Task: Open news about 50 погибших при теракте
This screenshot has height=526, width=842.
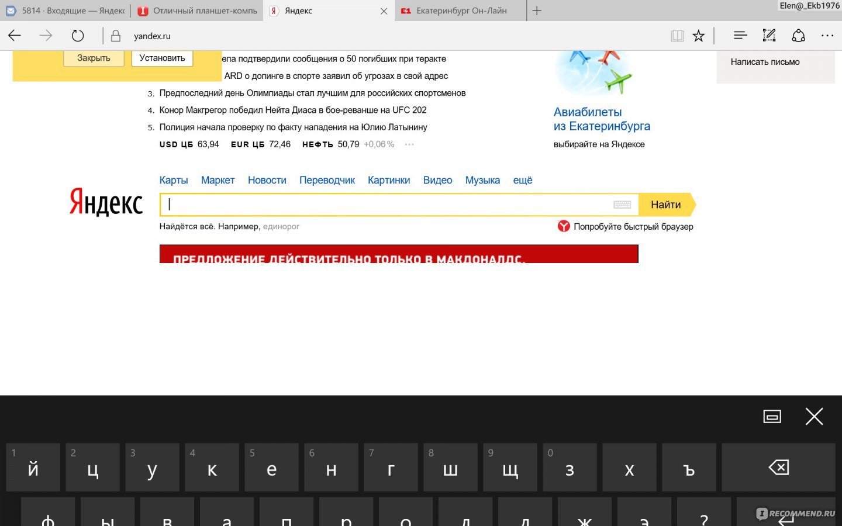Action: (334, 58)
